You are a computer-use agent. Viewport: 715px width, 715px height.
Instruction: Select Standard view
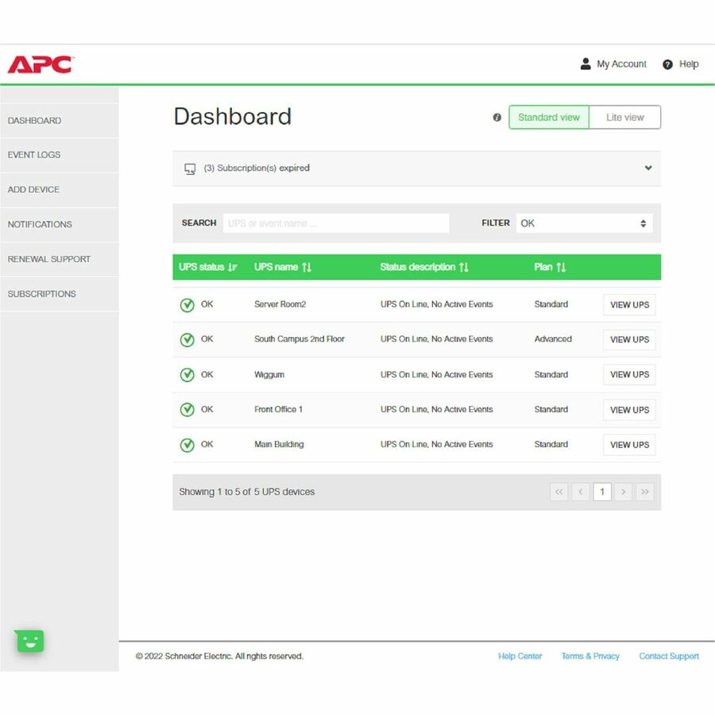(x=548, y=117)
